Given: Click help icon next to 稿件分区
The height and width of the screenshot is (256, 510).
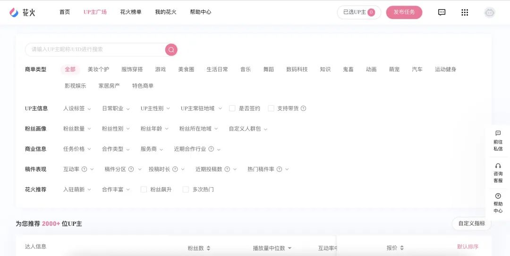Looking at the screenshot, I should click(x=131, y=169).
